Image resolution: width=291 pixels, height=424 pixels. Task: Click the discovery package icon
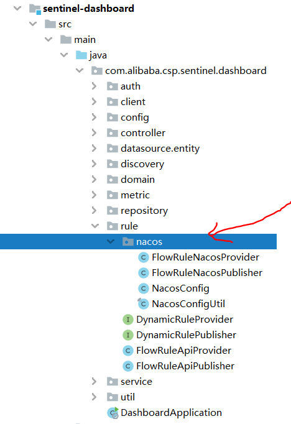coord(113,164)
